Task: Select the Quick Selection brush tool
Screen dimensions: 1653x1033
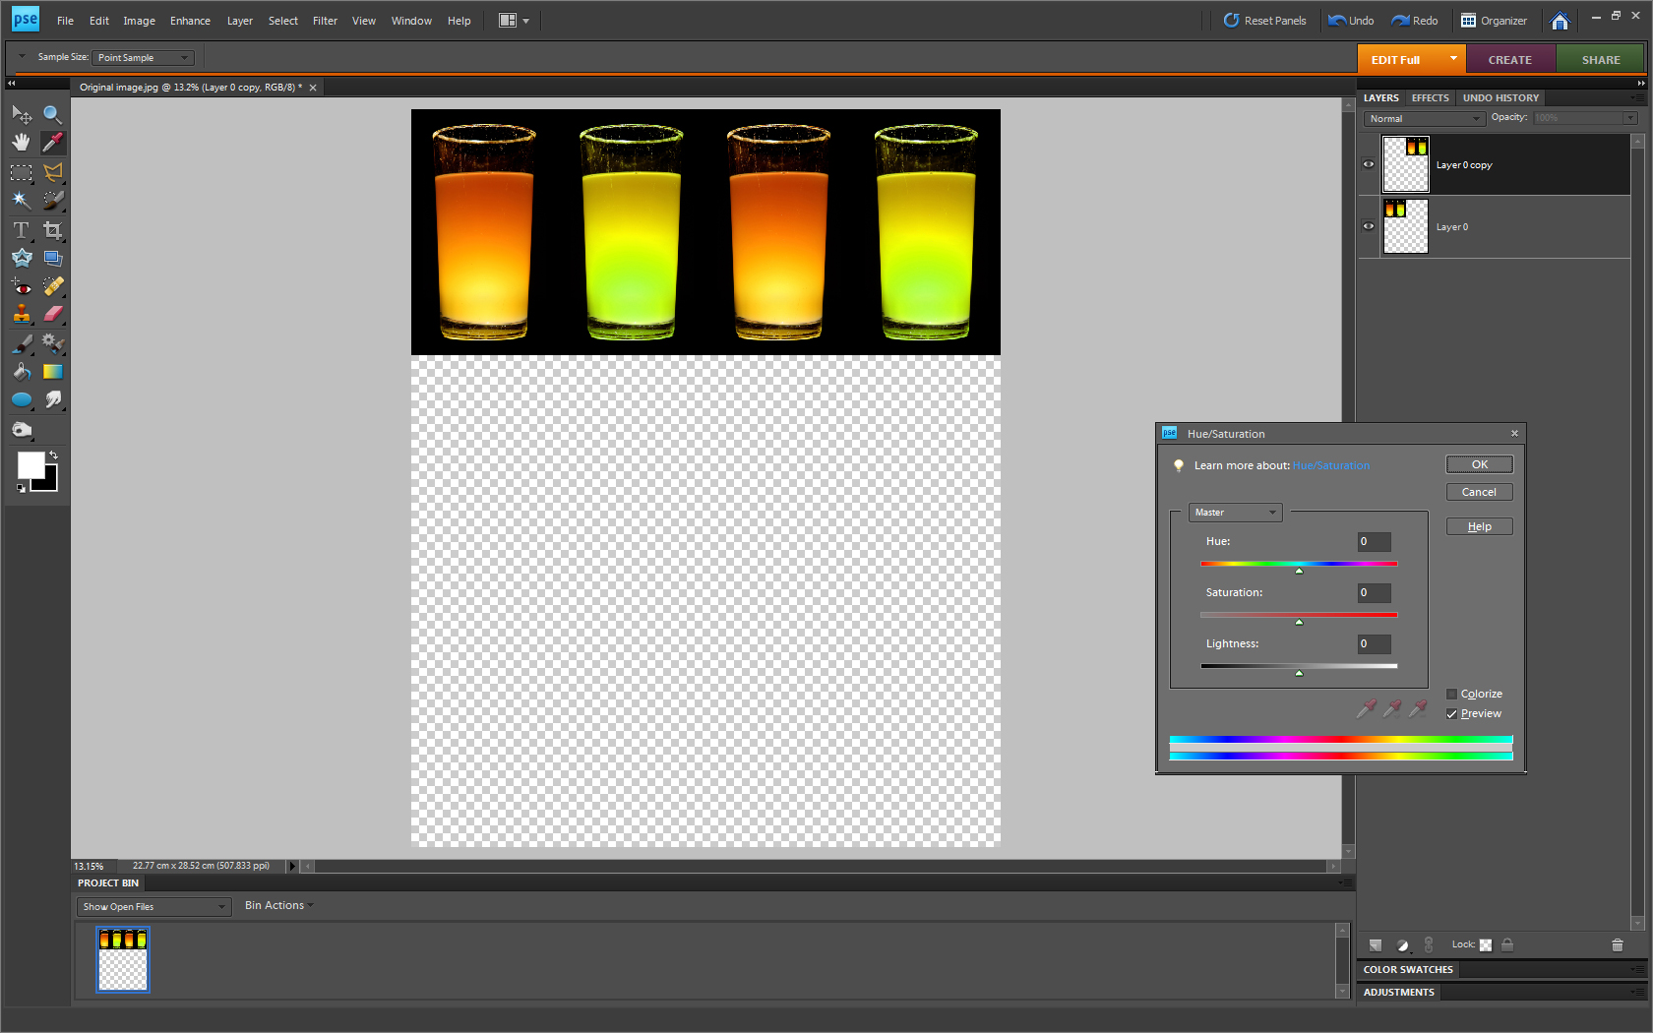Action: 53,200
